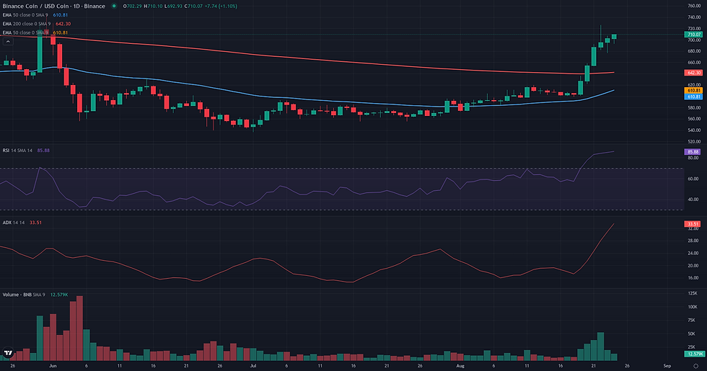The image size is (707, 371).
Task: Select the EMA 50 legend with orange value
Action: (x=35, y=32)
